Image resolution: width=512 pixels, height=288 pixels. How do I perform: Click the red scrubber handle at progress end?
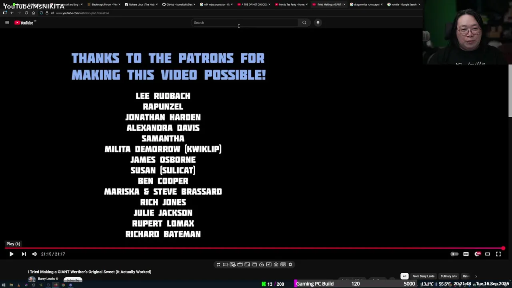coord(503,248)
